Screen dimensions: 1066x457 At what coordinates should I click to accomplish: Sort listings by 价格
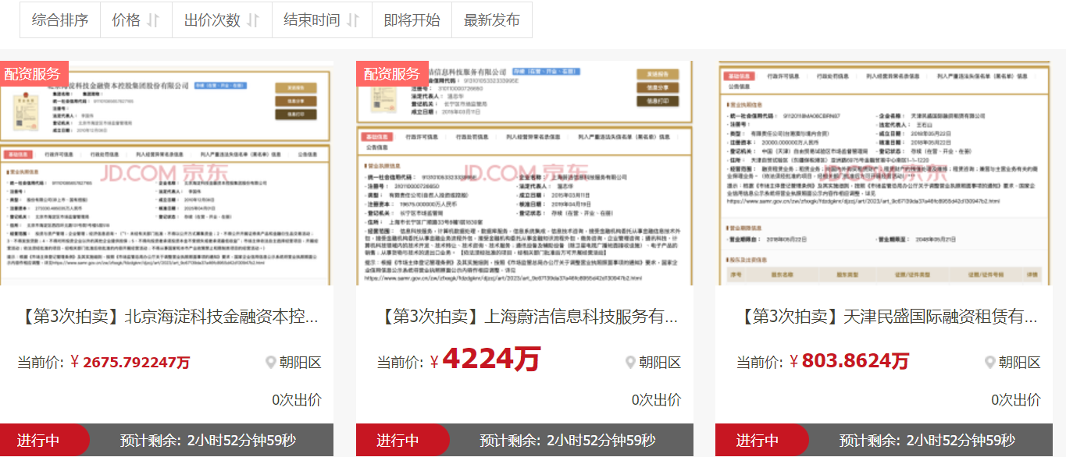point(136,20)
